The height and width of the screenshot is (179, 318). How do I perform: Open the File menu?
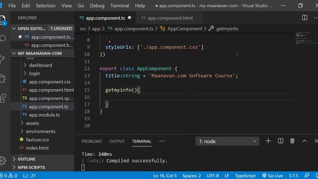[12, 5]
